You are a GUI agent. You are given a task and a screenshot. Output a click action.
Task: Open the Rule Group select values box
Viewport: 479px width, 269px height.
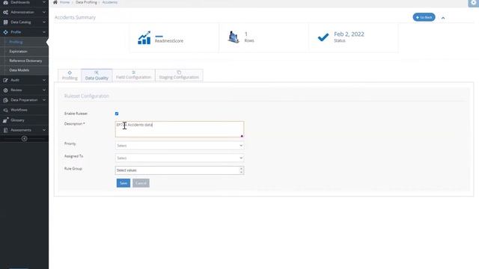180,170
